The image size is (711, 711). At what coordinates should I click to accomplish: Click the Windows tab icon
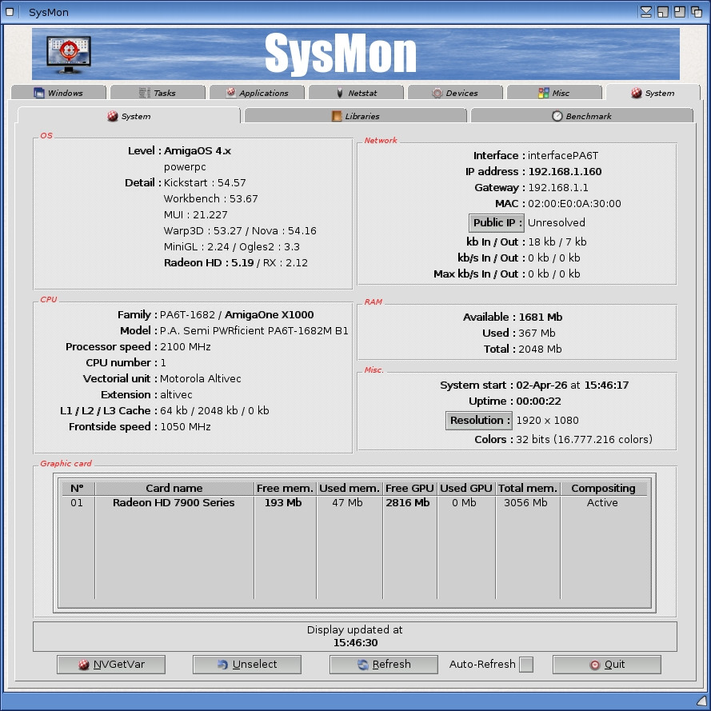pos(38,92)
